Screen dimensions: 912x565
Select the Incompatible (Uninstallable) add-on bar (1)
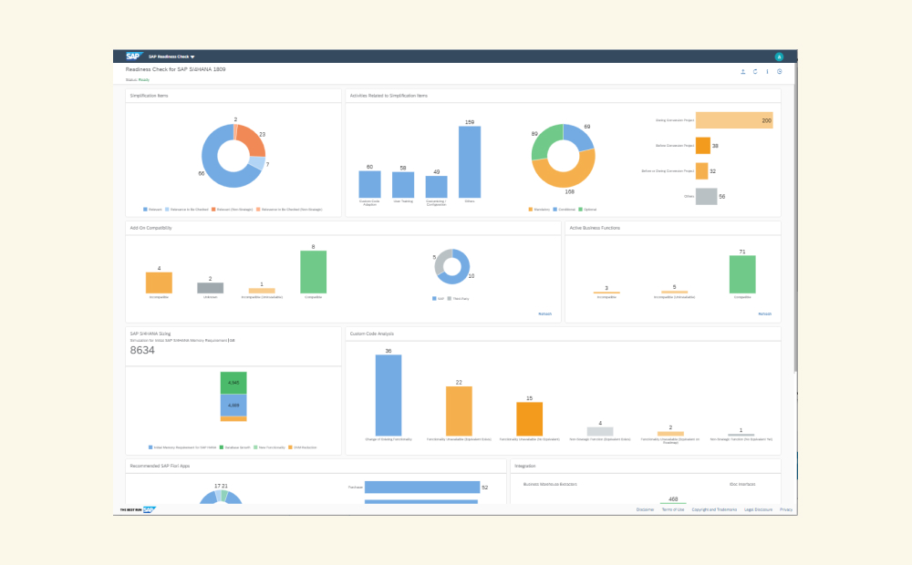tap(262, 291)
